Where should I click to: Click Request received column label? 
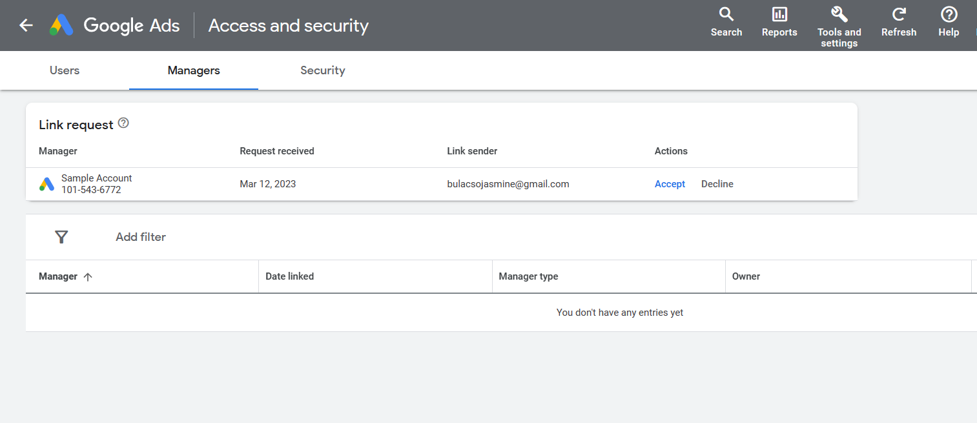(277, 151)
